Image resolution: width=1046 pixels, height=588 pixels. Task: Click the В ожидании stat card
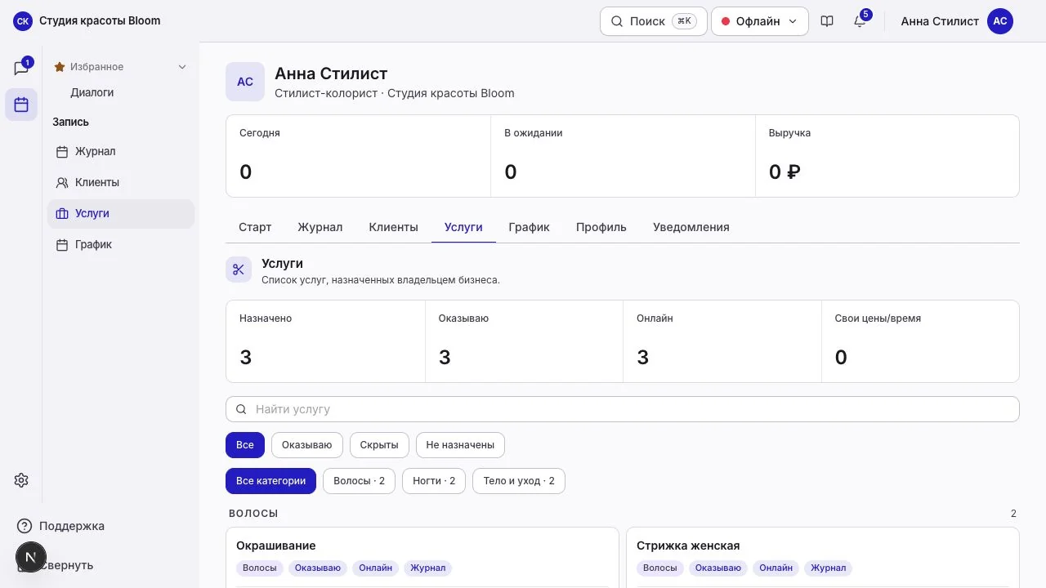[623, 156]
